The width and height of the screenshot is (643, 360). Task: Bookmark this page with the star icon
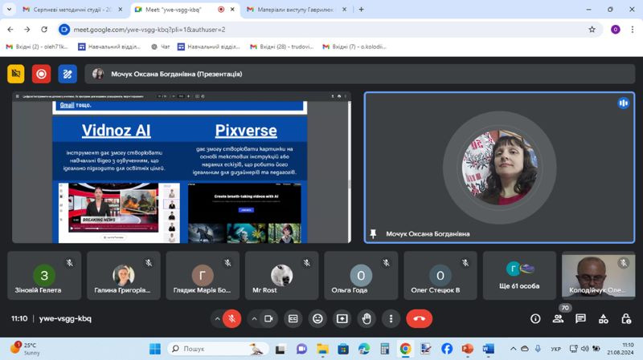tap(592, 30)
